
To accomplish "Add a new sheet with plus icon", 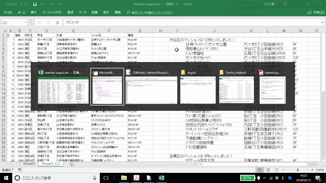I will 72,164.
